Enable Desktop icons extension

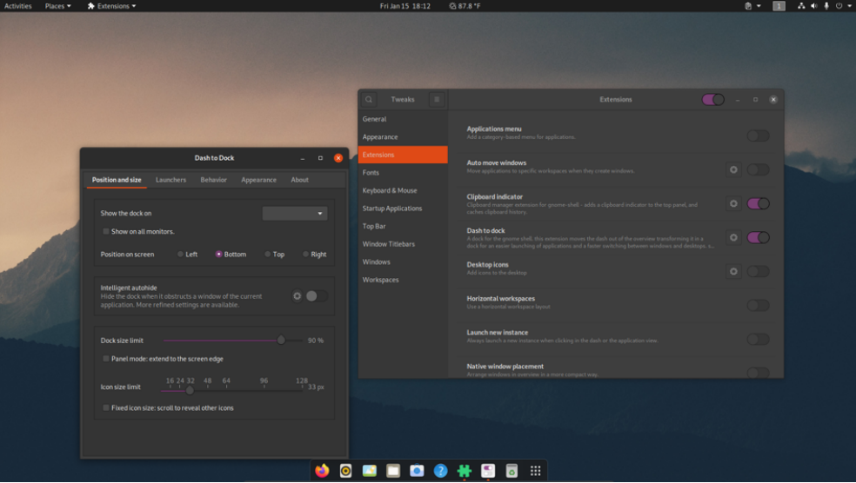coord(759,271)
